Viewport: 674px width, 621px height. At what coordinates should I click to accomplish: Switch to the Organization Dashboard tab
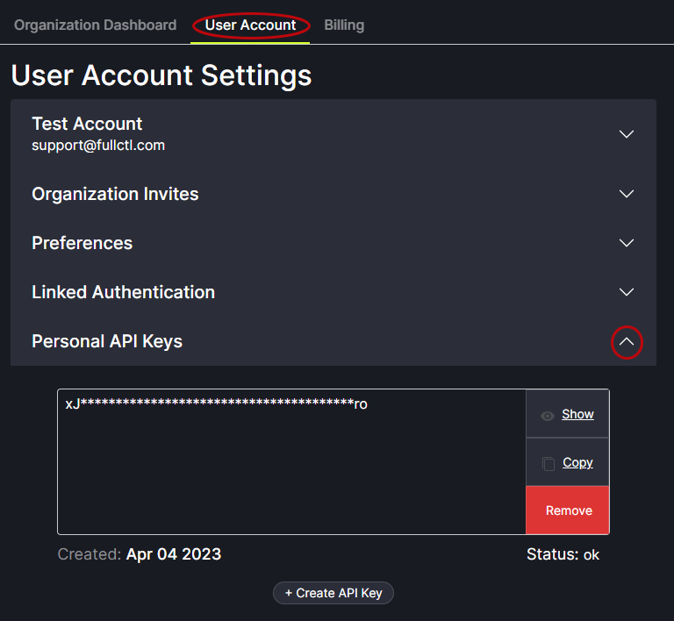pyautogui.click(x=95, y=25)
